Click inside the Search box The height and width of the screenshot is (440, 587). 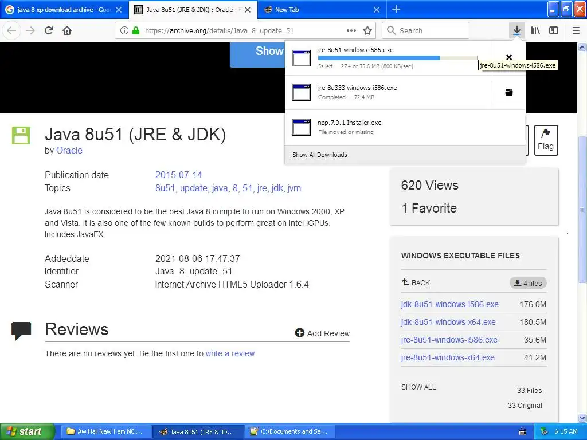coord(426,31)
